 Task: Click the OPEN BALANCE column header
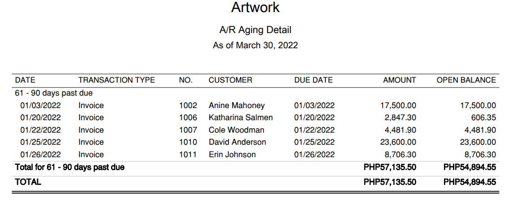coord(466,80)
